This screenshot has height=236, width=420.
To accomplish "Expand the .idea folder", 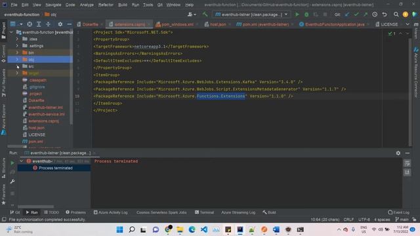I will point(17,39).
